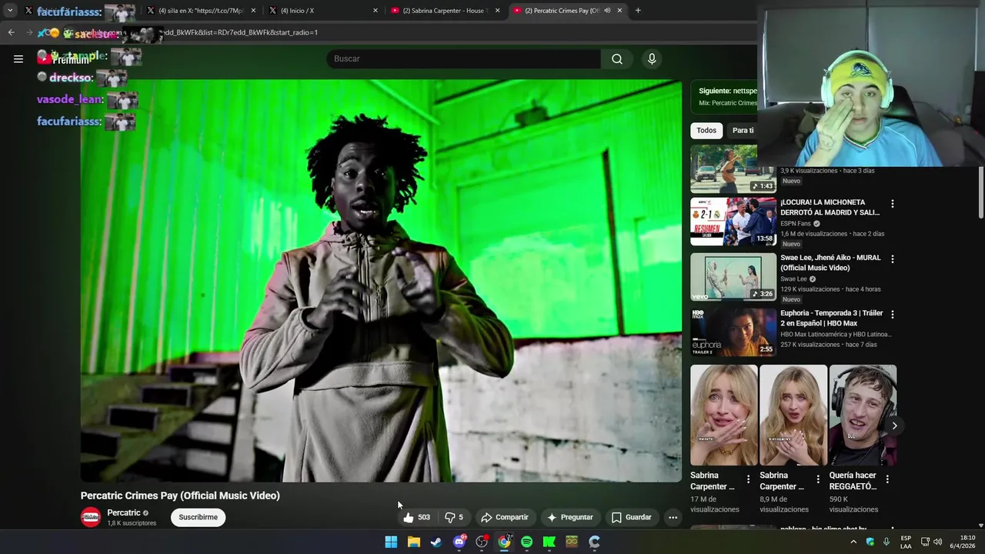Start voice search with the microphone
The image size is (985, 554).
pos(652,58)
